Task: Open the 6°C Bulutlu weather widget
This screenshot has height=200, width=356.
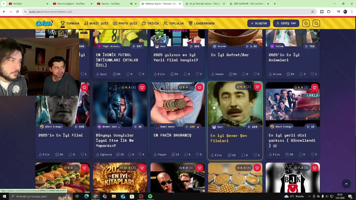Action: (294, 196)
